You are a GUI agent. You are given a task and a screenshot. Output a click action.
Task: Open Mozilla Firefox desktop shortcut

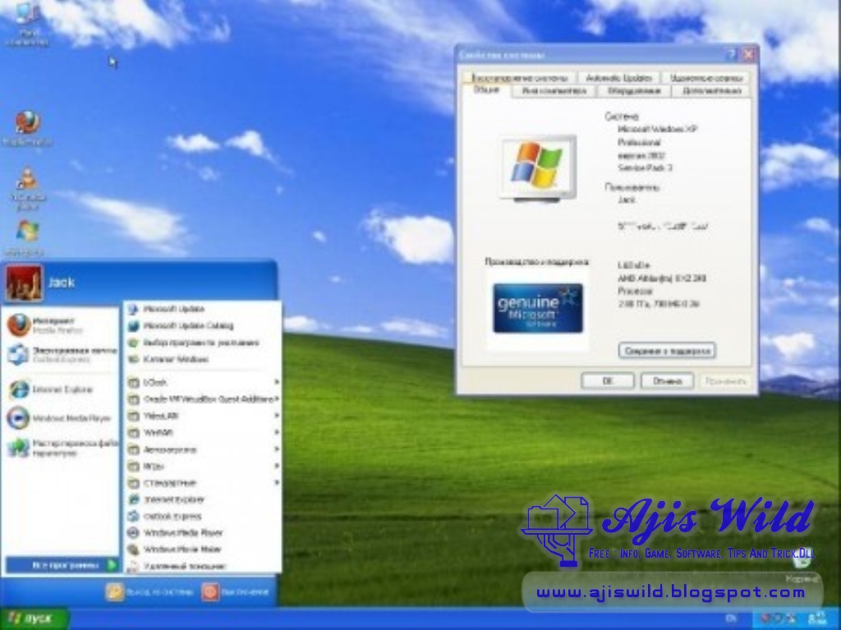click(27, 128)
